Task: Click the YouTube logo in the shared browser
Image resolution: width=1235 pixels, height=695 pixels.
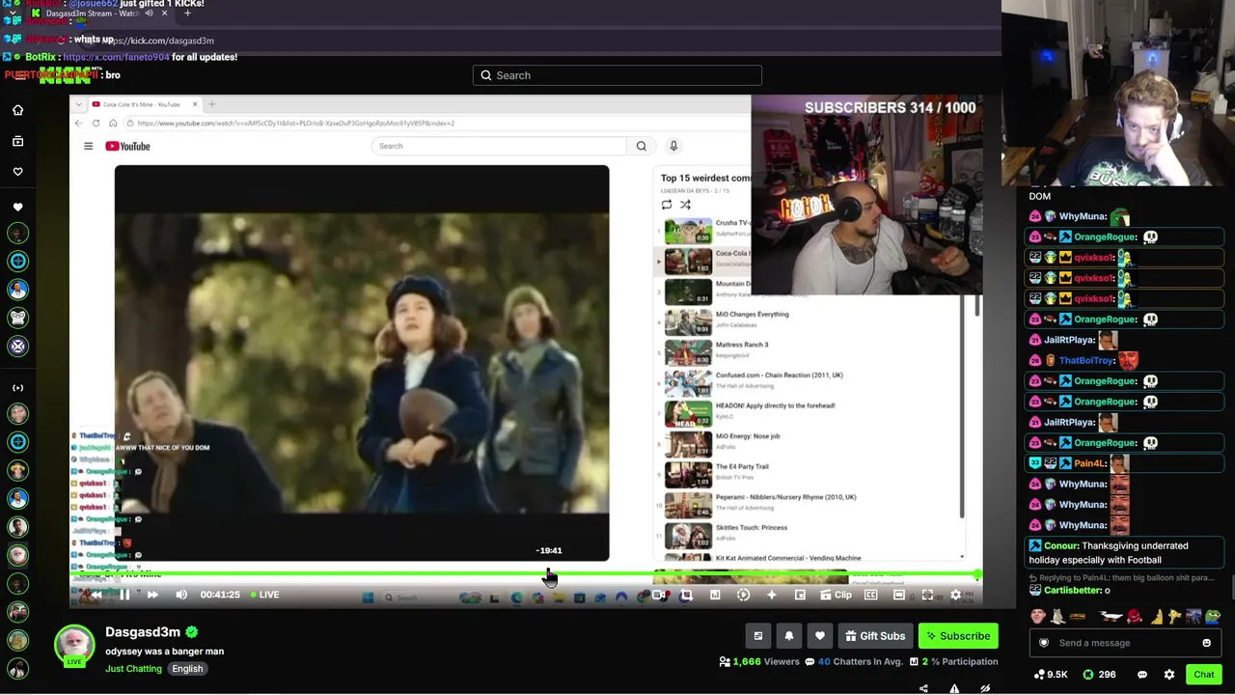Action: (127, 146)
